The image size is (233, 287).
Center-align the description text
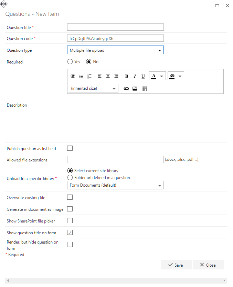coord(108,76)
